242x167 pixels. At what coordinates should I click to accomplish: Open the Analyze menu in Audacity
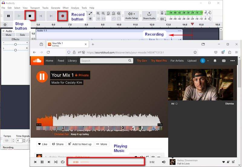coord(75,8)
